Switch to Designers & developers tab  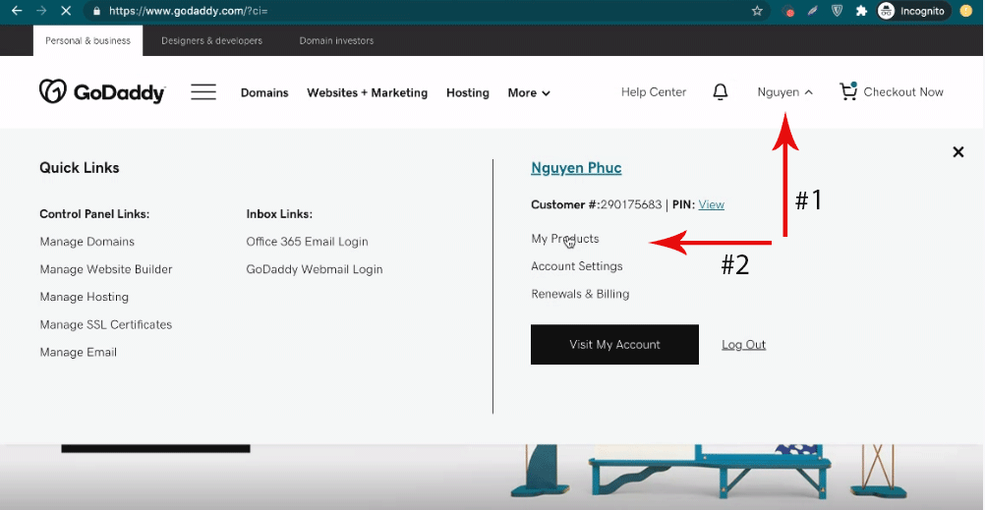[211, 41]
